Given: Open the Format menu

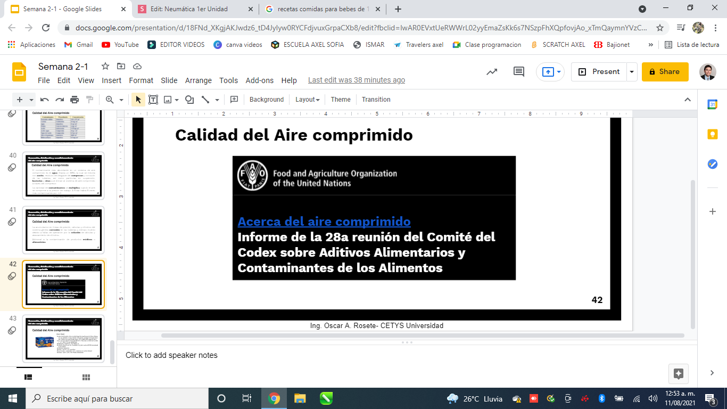Looking at the screenshot, I should click(x=141, y=80).
